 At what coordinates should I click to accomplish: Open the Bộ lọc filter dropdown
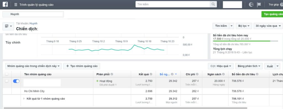pos(244,26)
